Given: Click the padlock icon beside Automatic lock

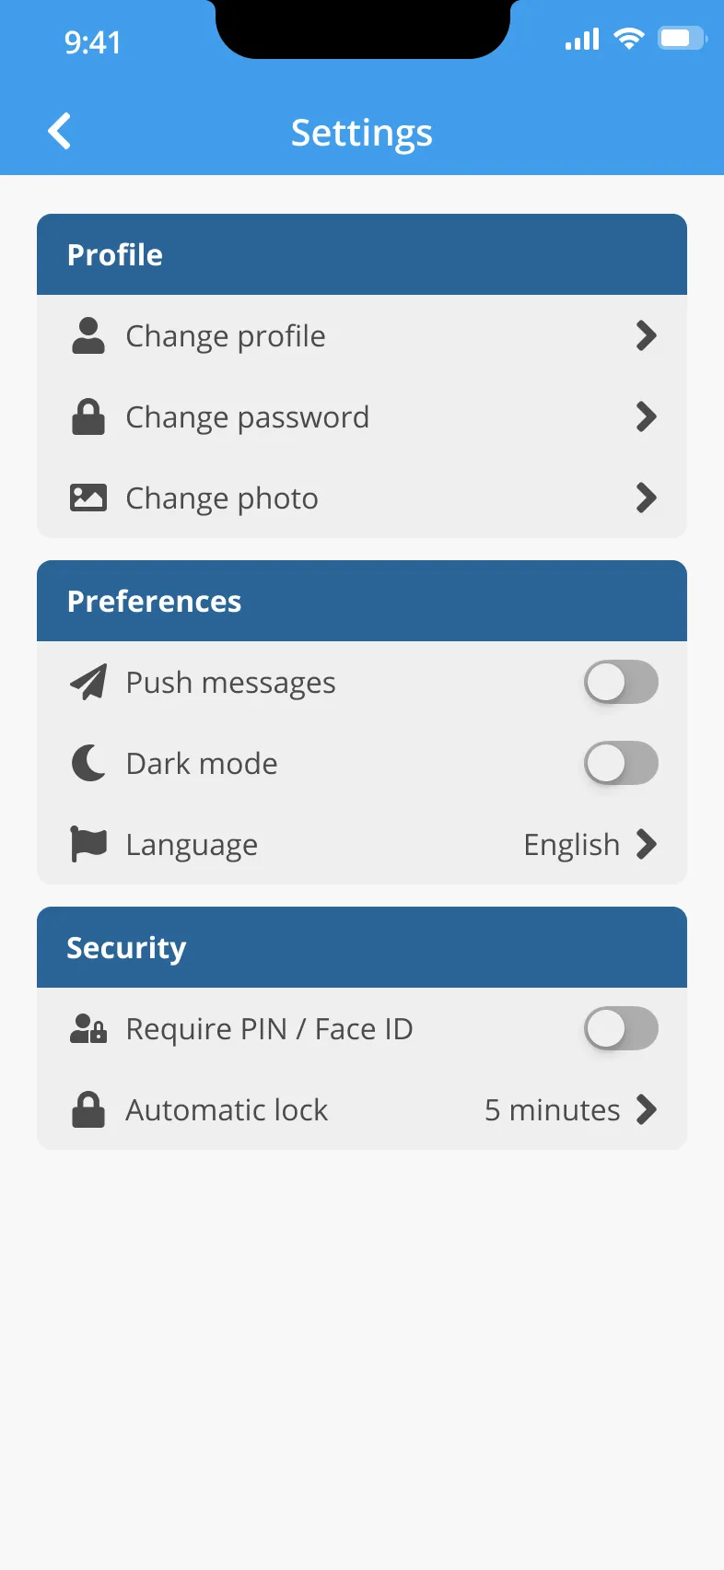Looking at the screenshot, I should point(88,1109).
